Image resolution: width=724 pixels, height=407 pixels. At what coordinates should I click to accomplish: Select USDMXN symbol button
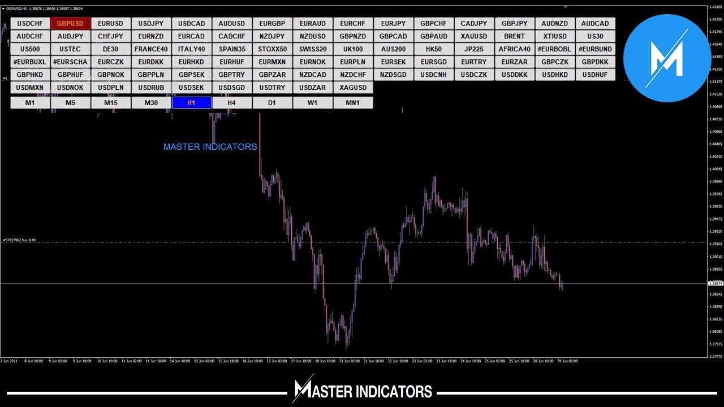click(x=30, y=88)
